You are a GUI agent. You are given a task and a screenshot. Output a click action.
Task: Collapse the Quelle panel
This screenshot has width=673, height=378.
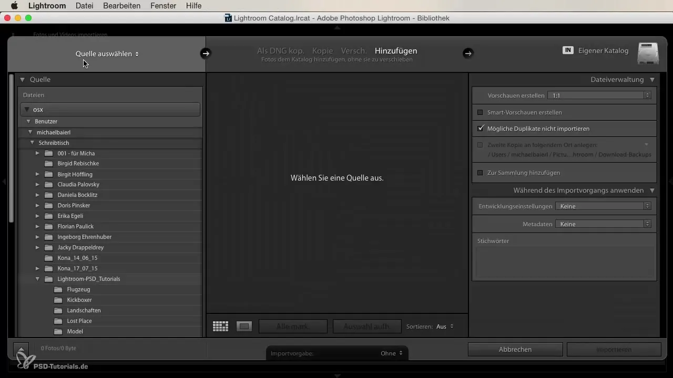point(23,80)
